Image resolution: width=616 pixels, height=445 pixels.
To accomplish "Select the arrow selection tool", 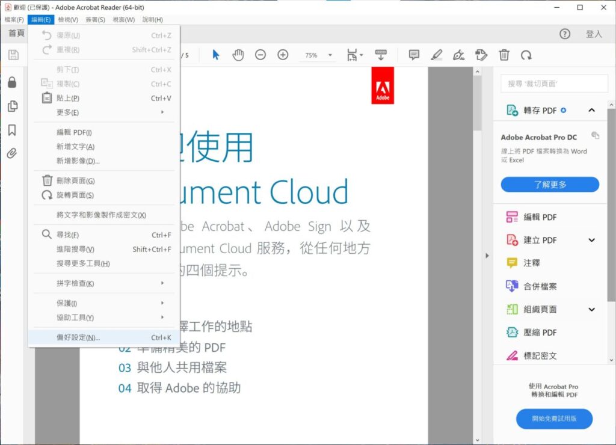I will (x=216, y=55).
